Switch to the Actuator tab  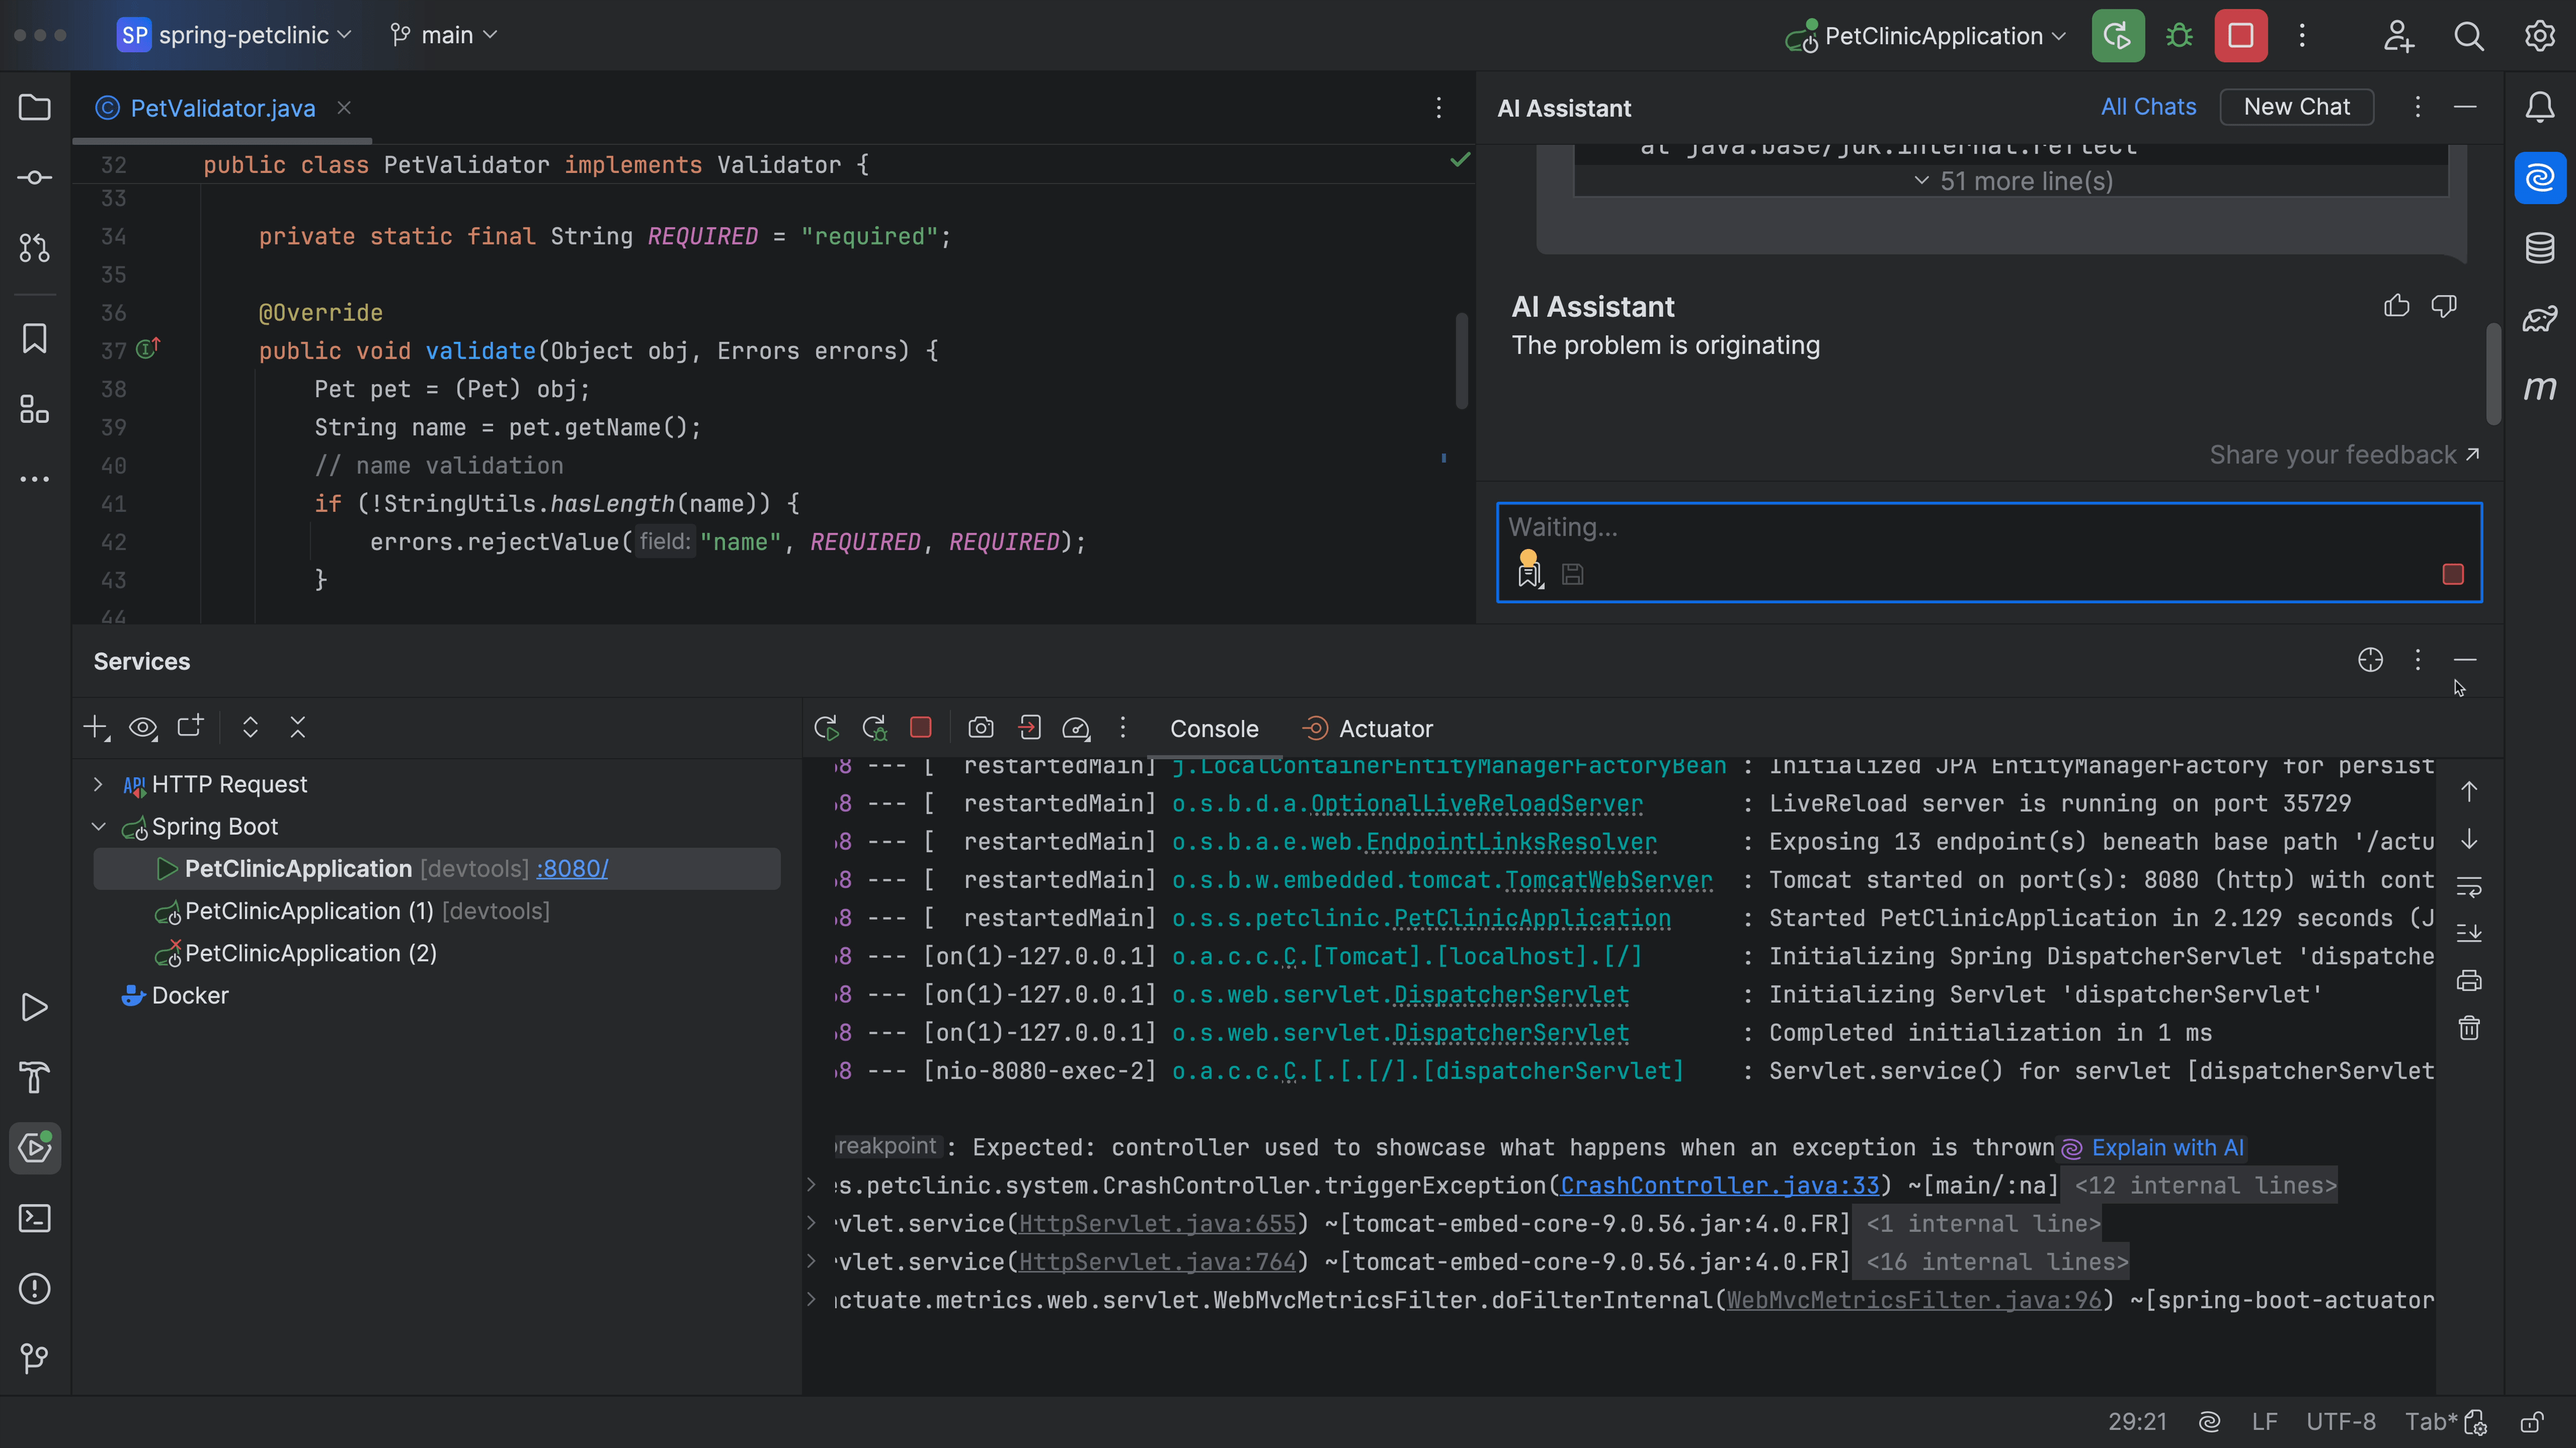[x=1368, y=727]
